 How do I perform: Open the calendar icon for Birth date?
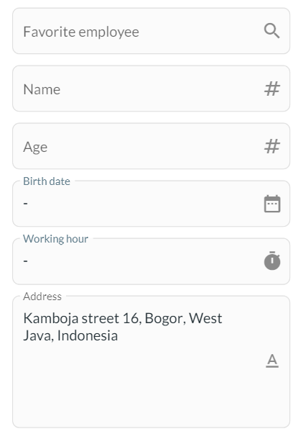272,204
